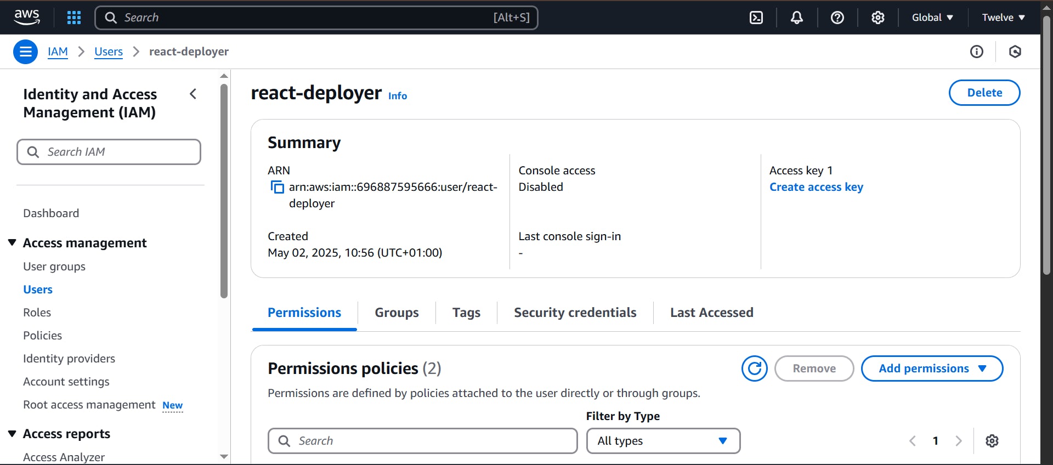
Task: Switch to the Security credentials tab
Action: pos(575,313)
